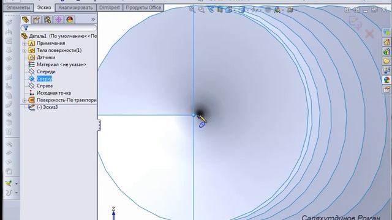Image resolution: width=392 pixels, height=220 pixels.
Task: Open the FeatureManager design tree tab
Action: pos(25,20)
